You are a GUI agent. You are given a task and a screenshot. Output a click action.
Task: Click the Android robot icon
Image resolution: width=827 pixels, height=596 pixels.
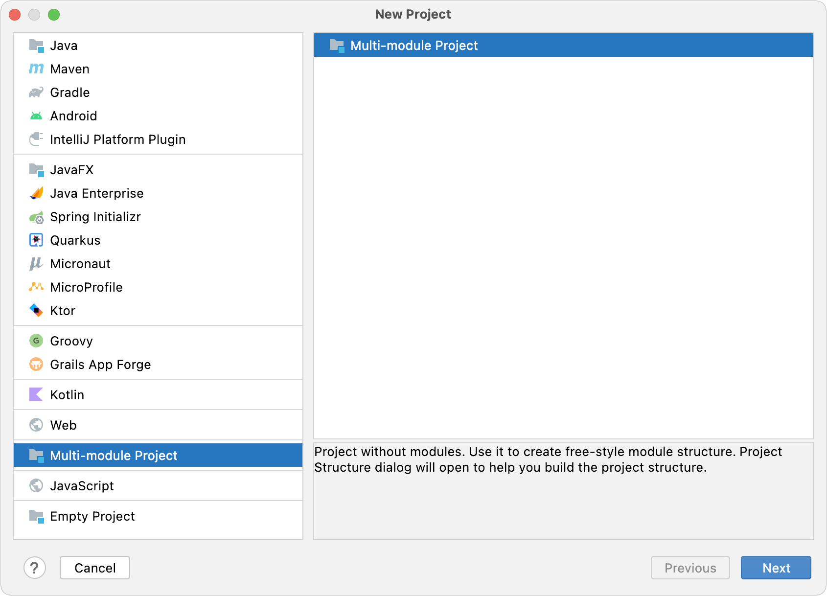coord(36,116)
